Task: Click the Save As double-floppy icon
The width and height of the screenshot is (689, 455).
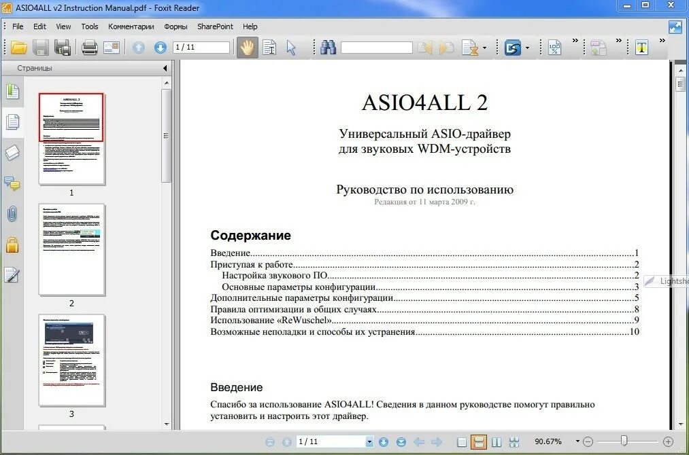Action: (x=63, y=47)
